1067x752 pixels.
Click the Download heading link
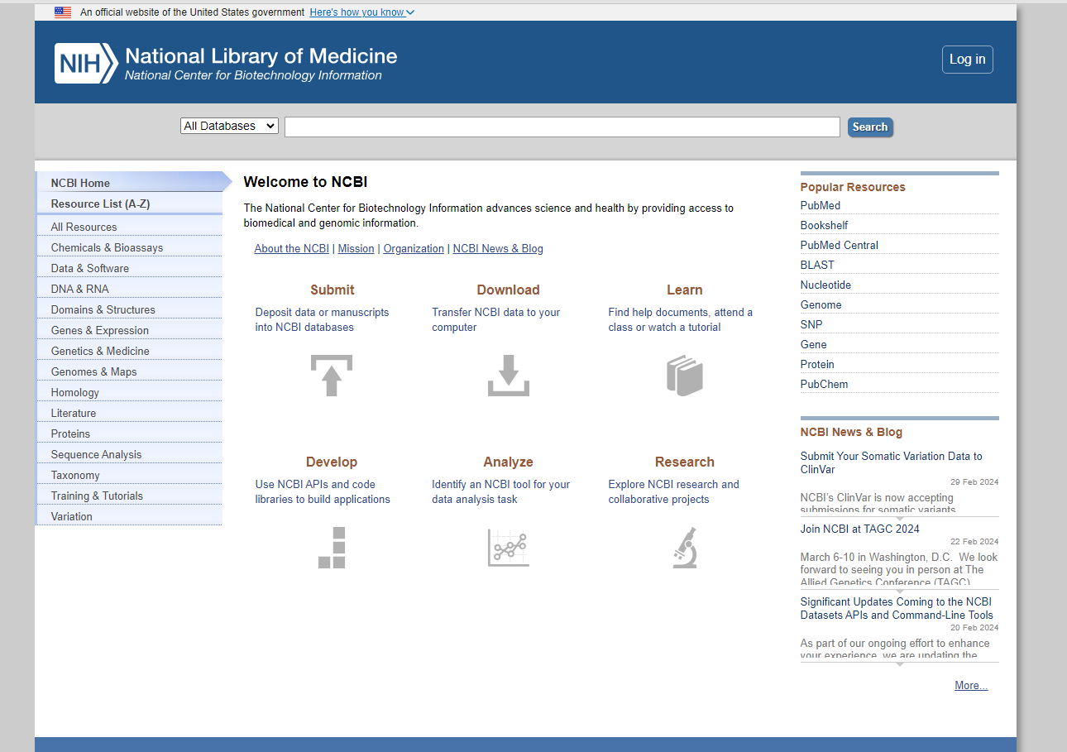(508, 290)
